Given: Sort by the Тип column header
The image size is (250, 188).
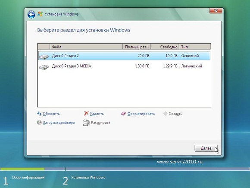Looking at the screenshot, I should pyautogui.click(x=195, y=47).
